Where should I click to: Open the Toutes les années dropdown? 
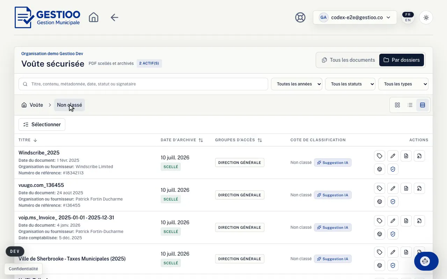coord(297,84)
